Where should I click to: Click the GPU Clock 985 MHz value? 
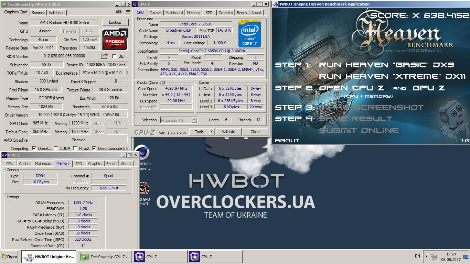pyautogui.click(x=40, y=123)
